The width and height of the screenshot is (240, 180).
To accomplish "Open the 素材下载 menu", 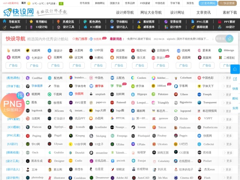I will point(230,12).
